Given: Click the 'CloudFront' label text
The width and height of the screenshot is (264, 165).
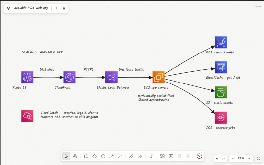Looking at the screenshot, I should (63, 87).
